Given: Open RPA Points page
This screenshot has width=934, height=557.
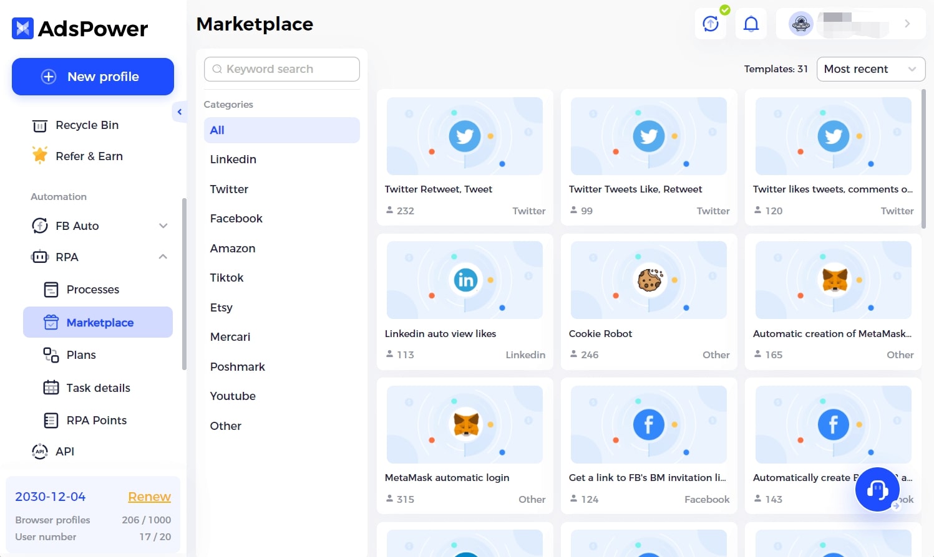Looking at the screenshot, I should point(96,421).
